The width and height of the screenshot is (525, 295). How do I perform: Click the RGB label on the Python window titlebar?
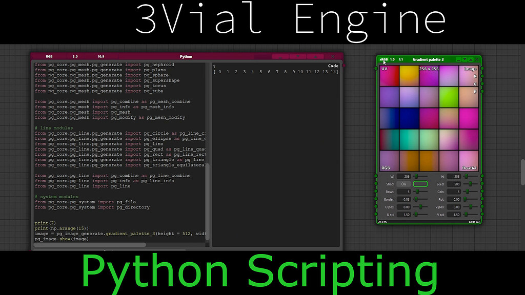tap(49, 56)
